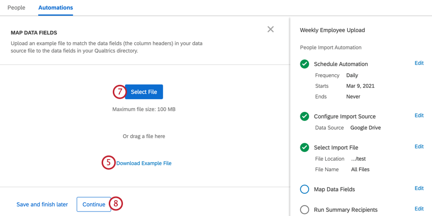Click the green checkmark beside Select Import File
This screenshot has width=432, height=216.
(x=304, y=148)
